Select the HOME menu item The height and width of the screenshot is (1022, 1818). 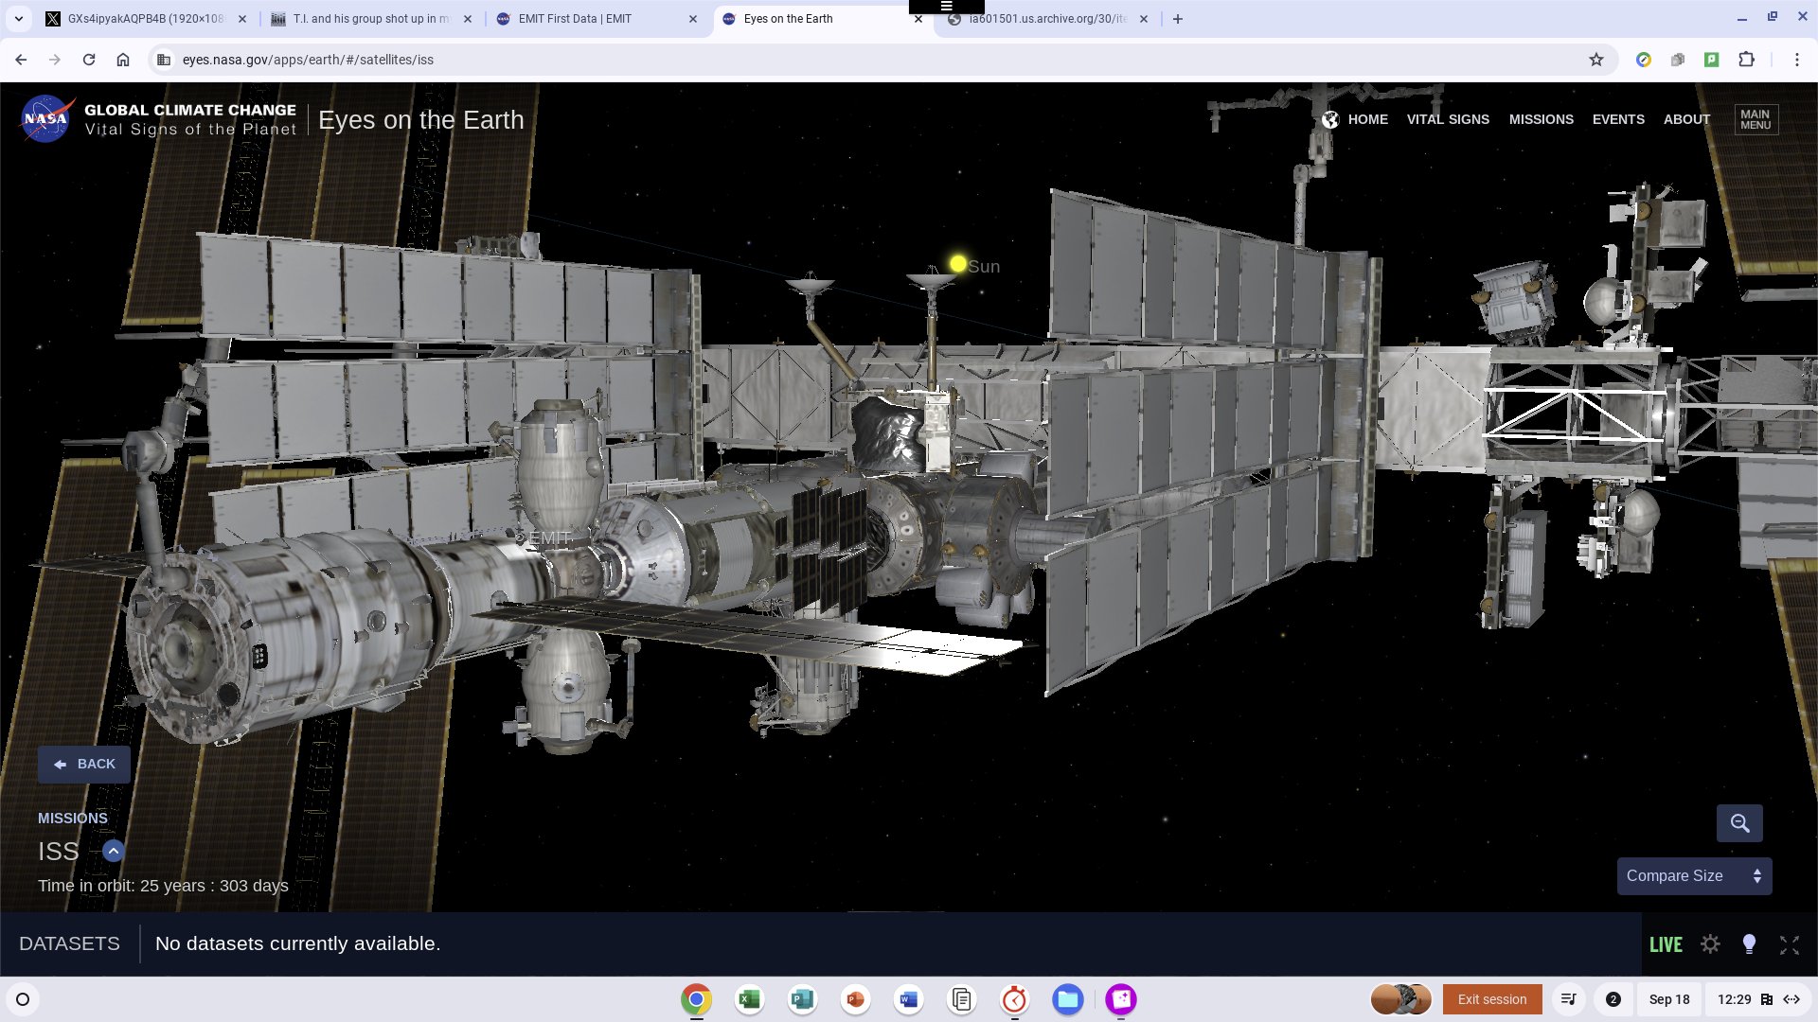[x=1367, y=119]
